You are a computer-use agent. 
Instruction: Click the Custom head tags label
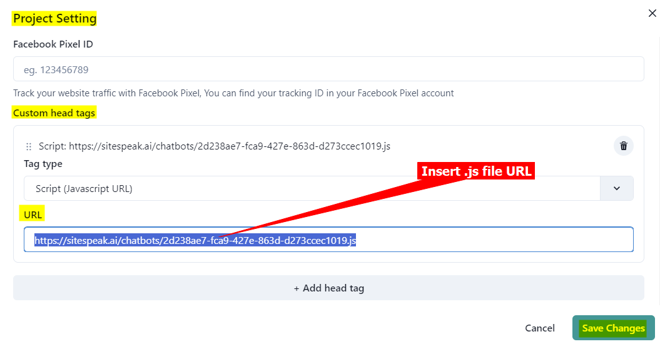(54, 113)
